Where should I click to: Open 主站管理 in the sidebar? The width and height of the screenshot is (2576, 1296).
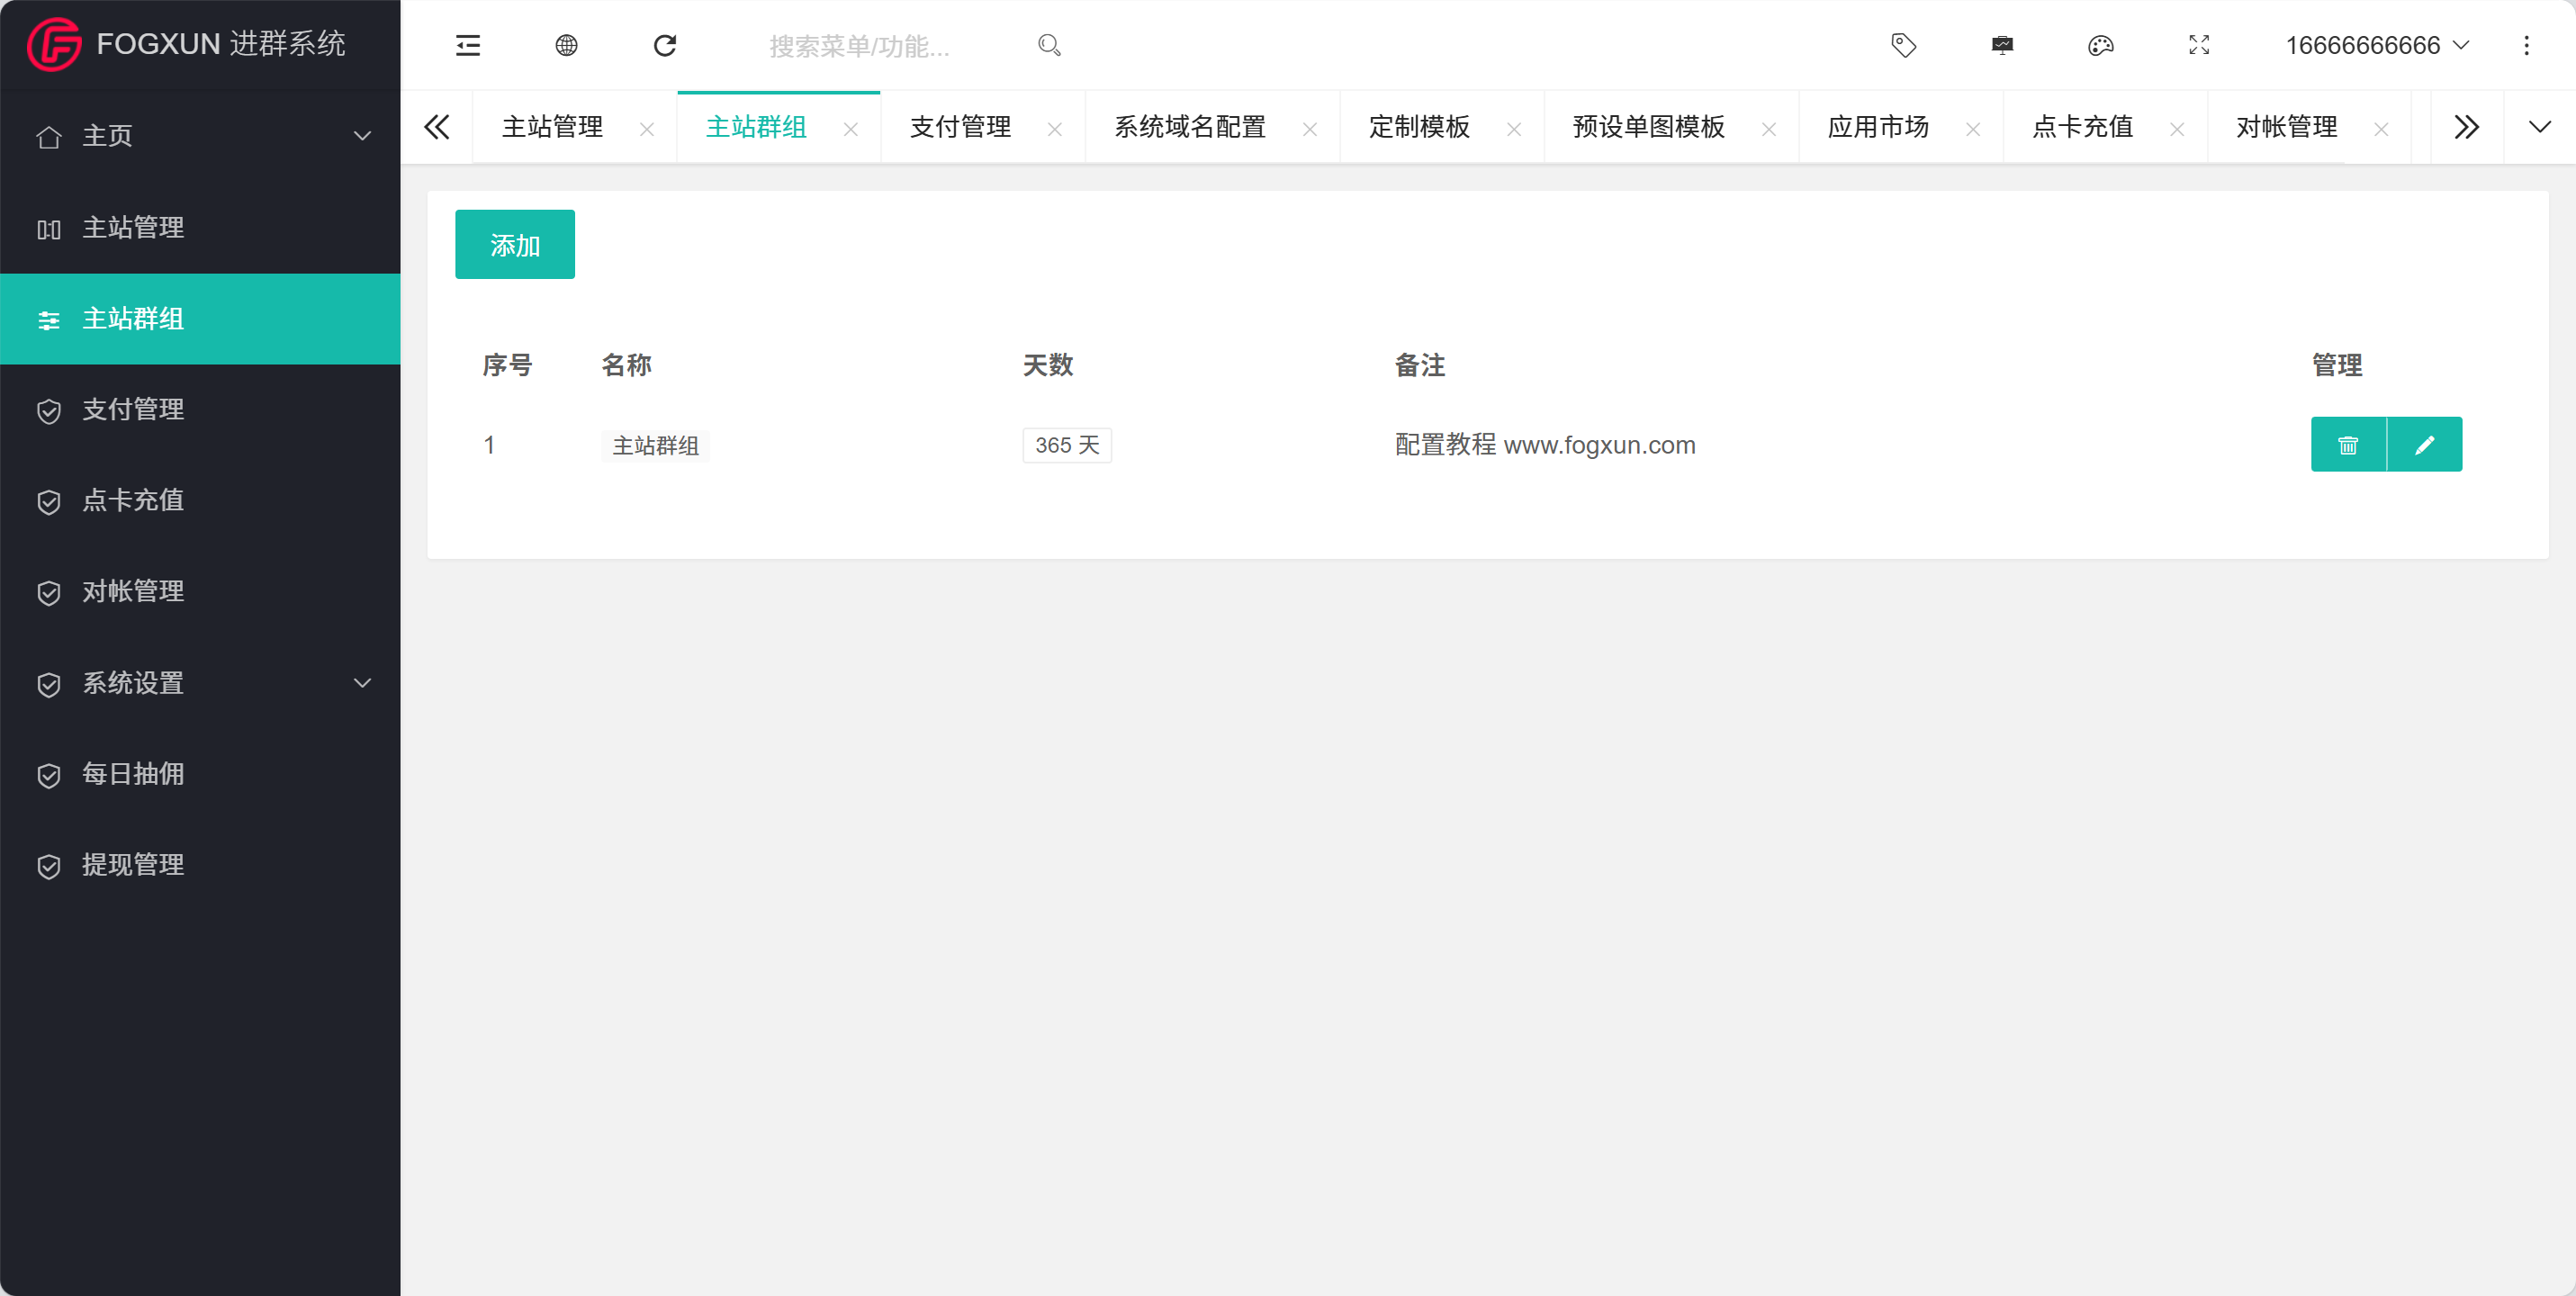[200, 228]
